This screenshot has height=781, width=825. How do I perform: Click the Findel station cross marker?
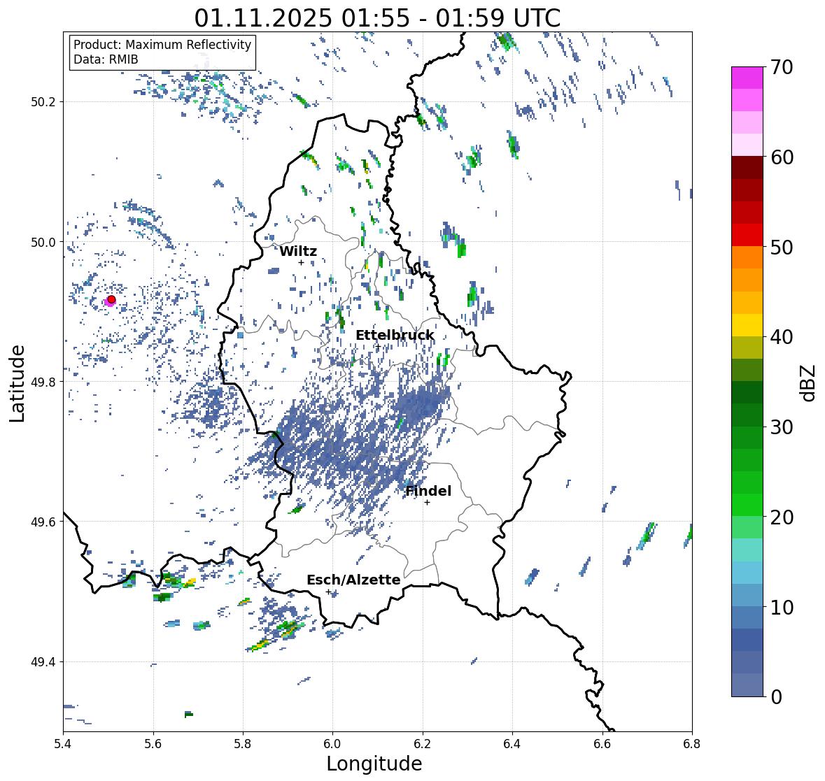[x=428, y=503]
